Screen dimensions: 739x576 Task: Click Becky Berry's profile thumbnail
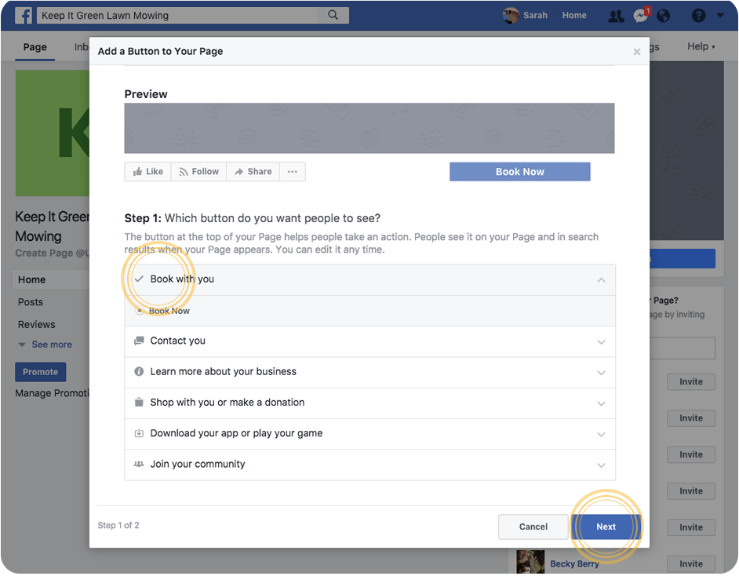(530, 561)
